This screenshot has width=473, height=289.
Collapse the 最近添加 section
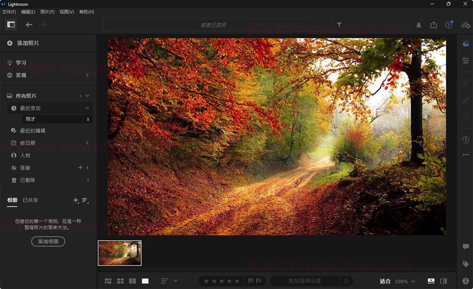click(x=87, y=108)
